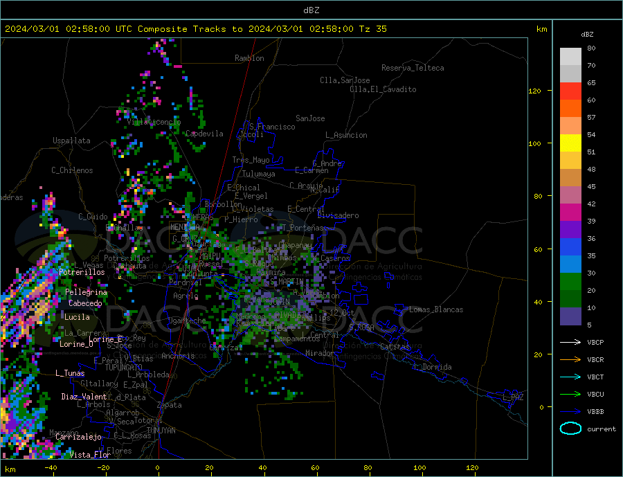
Task: Click the Capdevila map label
Action: (x=204, y=134)
